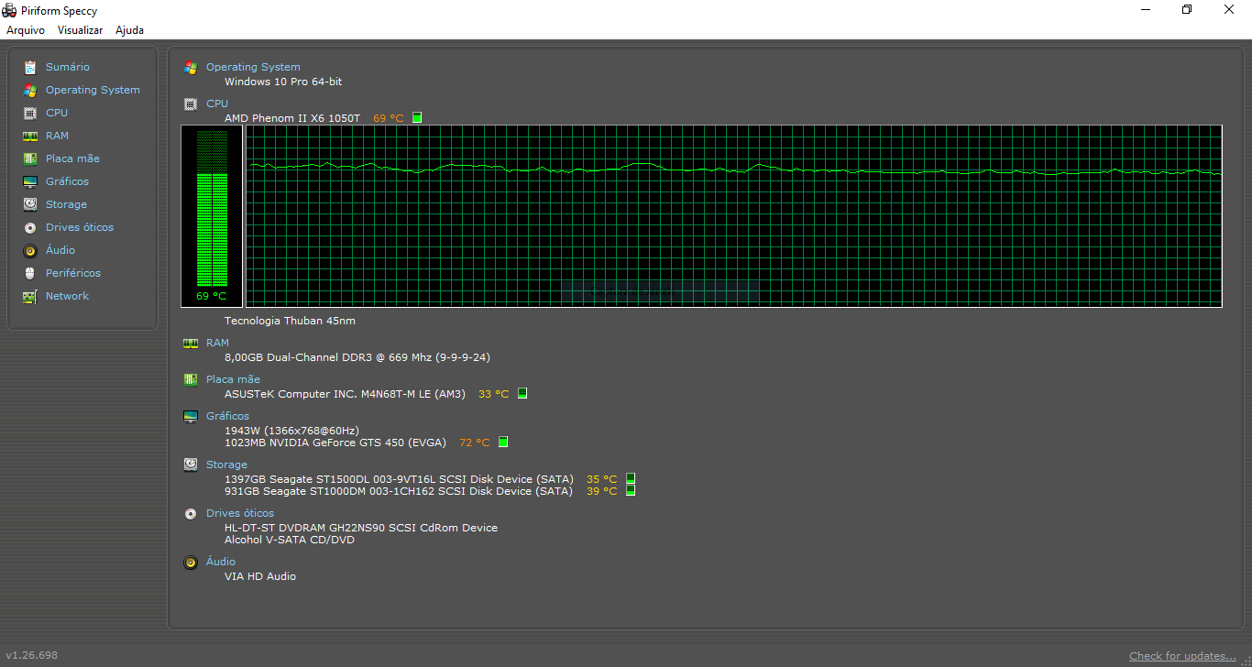1252x667 pixels.
Task: Open Periféricos in the sidebar
Action: click(73, 273)
